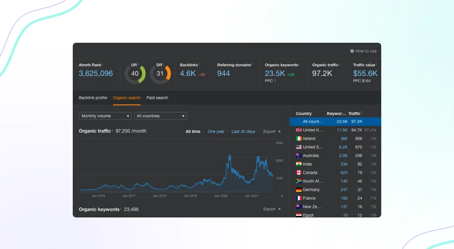Click the 623 keywords value for Canada

344,173
